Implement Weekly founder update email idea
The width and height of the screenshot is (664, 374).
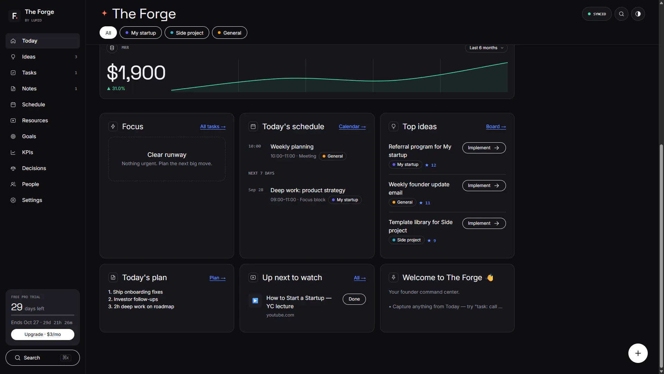[484, 186]
